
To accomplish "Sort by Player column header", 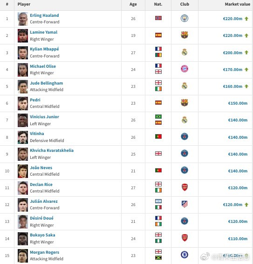I will coord(24,4).
